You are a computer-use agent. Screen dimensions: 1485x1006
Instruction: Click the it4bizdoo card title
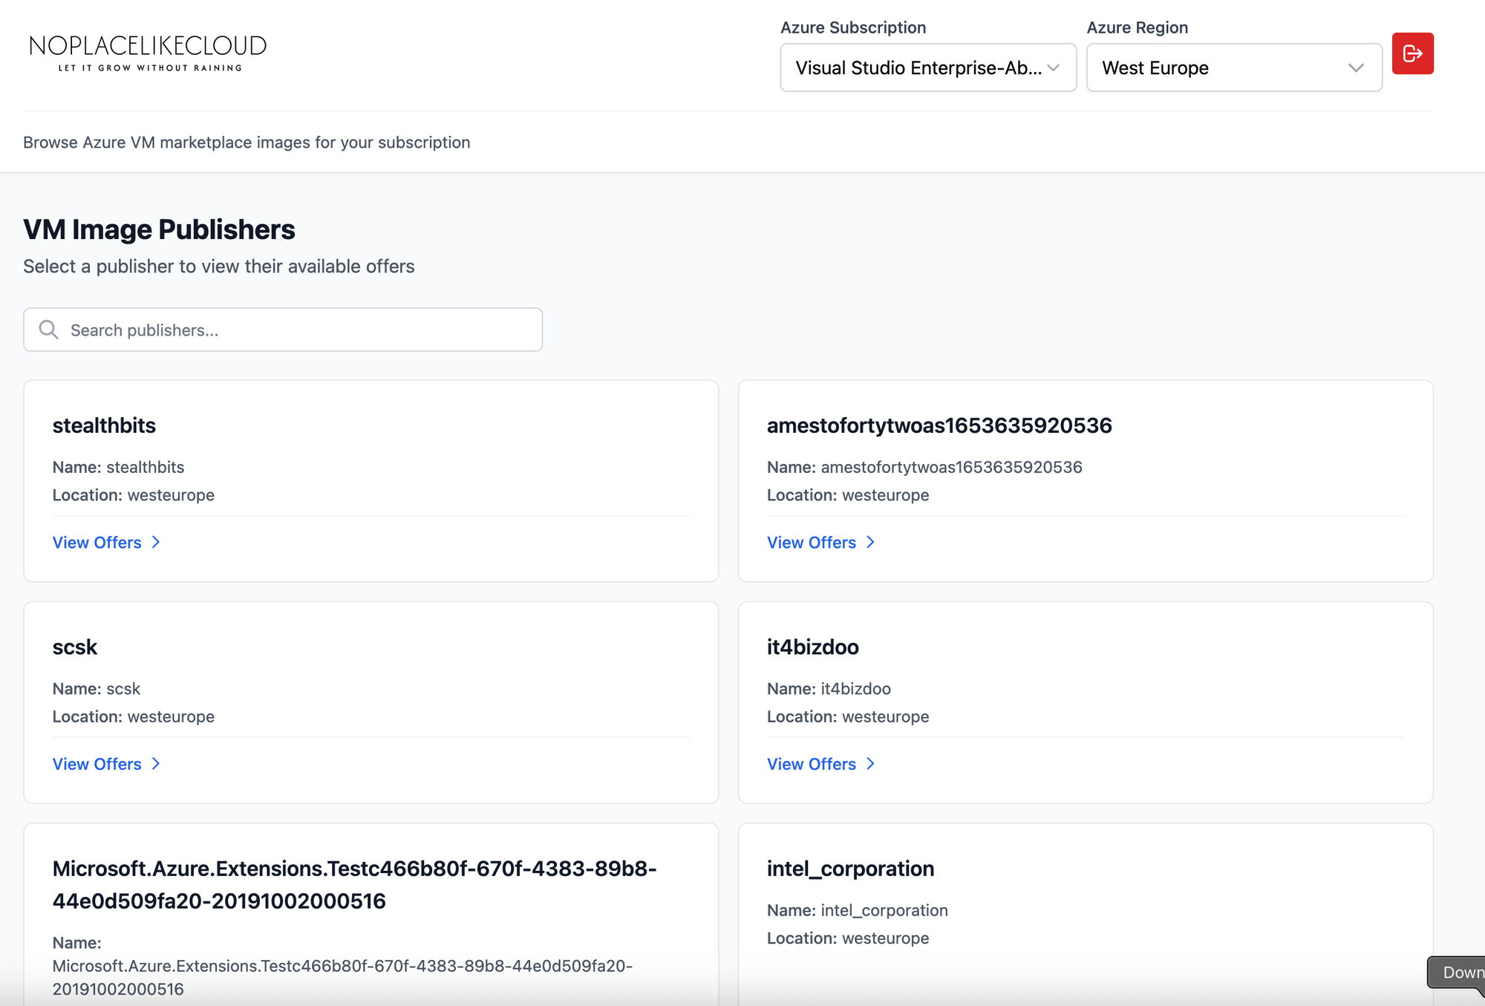[x=812, y=647]
